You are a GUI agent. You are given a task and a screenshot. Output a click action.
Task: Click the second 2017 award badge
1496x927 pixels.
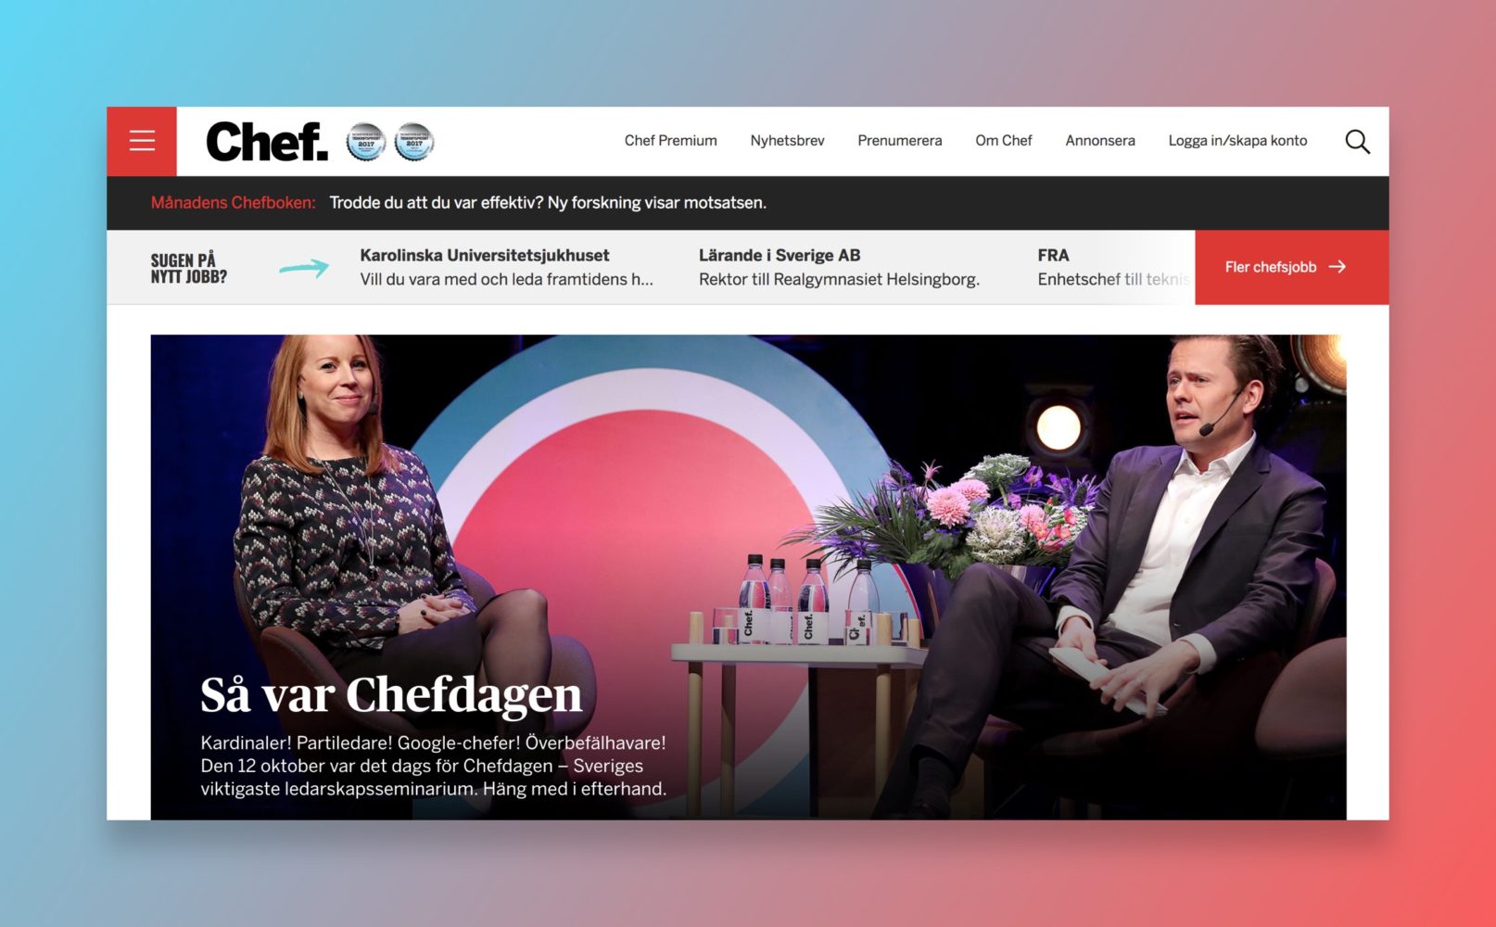pos(414,142)
